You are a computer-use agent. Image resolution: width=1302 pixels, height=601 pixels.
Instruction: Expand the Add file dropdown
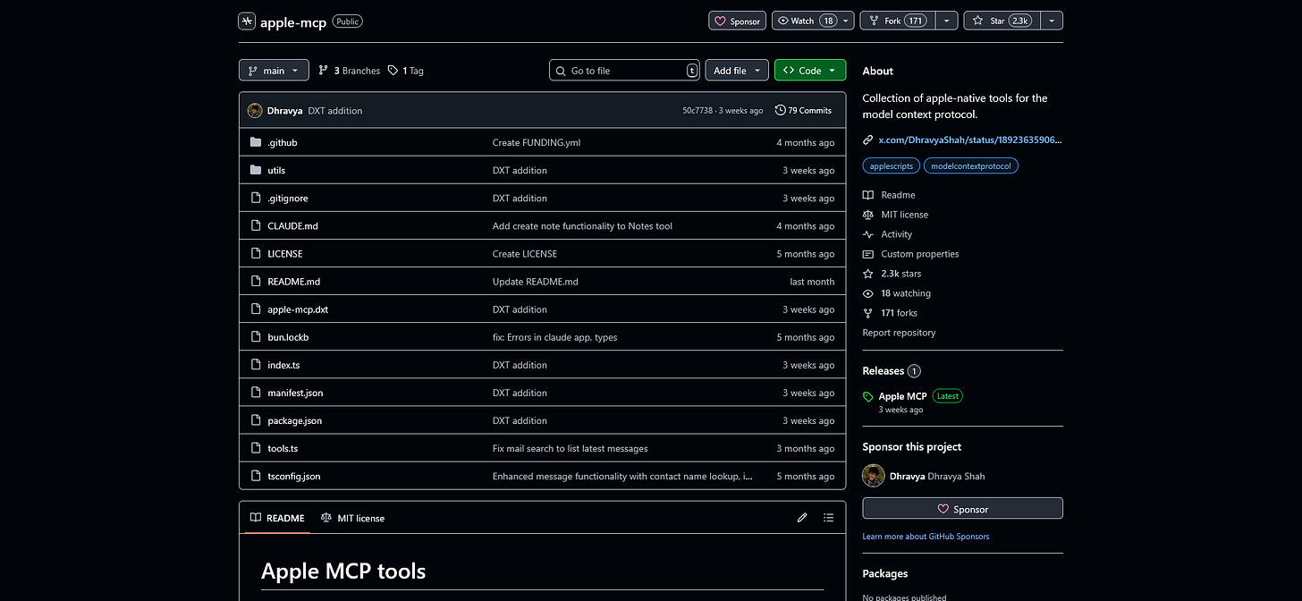[x=737, y=71]
